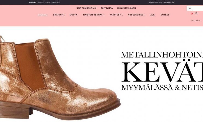
Task: Click customer service number 010 322 9100
Action: (x=169, y=2)
